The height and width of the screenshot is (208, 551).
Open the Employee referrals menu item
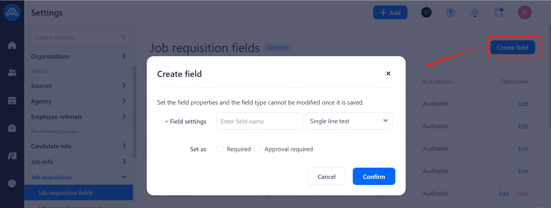click(78, 117)
